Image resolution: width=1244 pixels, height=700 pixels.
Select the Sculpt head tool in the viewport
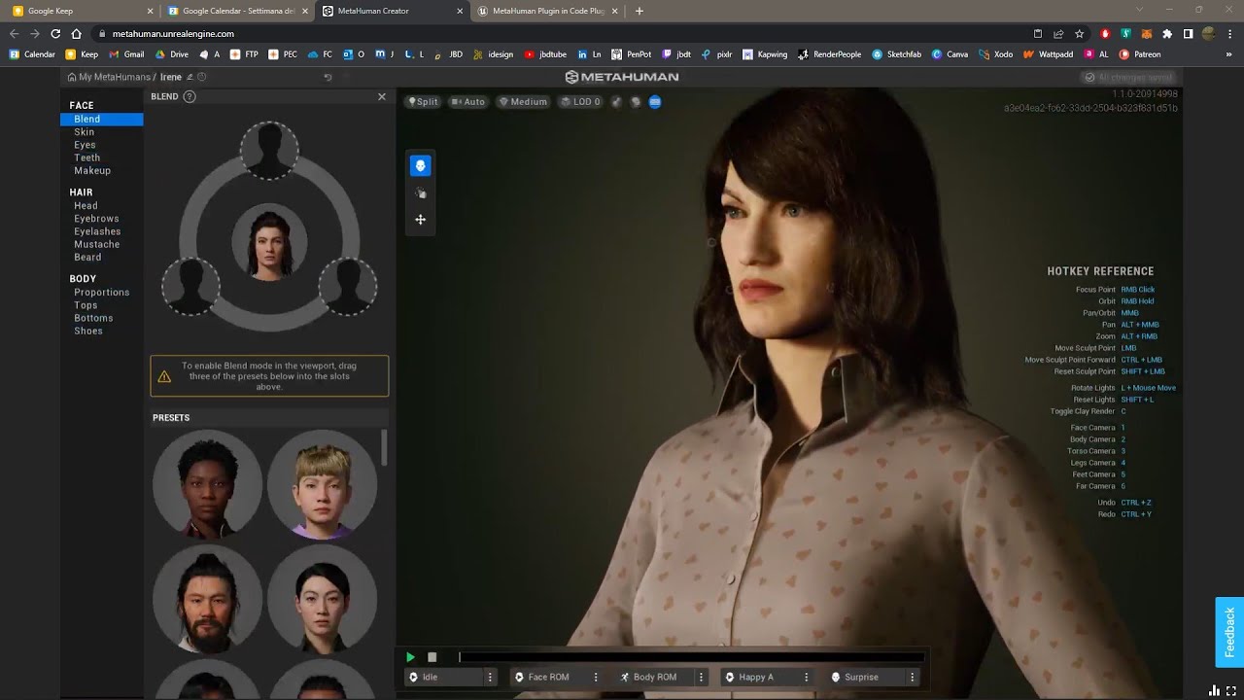click(420, 165)
